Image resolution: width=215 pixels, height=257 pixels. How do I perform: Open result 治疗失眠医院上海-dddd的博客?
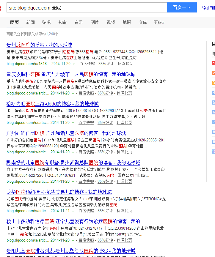point(52,104)
